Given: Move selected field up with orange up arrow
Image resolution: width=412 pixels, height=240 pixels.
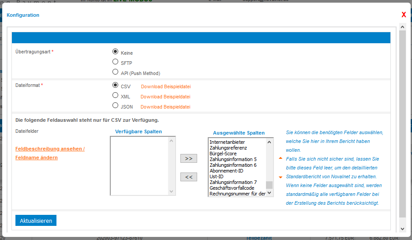Looking at the screenshot, I should pyautogui.click(x=280, y=158).
